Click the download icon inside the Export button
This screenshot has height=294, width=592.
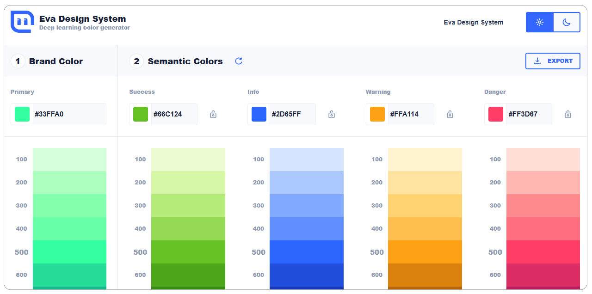pos(537,61)
